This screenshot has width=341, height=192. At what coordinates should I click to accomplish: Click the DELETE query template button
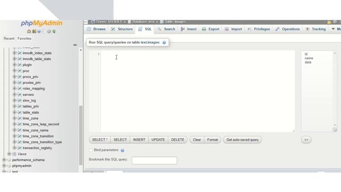(177, 140)
